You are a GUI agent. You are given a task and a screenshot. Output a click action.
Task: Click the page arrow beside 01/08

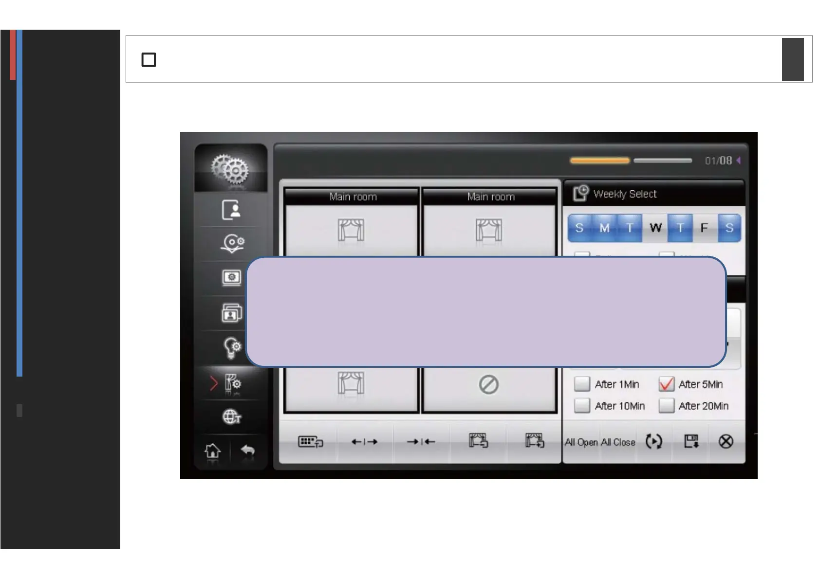point(739,161)
